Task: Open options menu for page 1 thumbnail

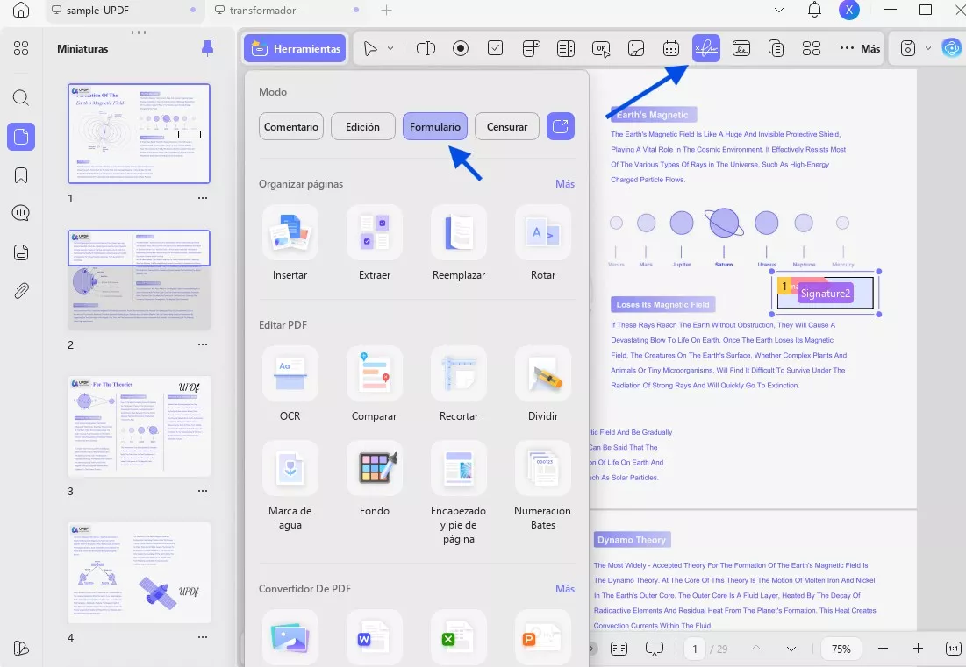Action: [x=203, y=198]
